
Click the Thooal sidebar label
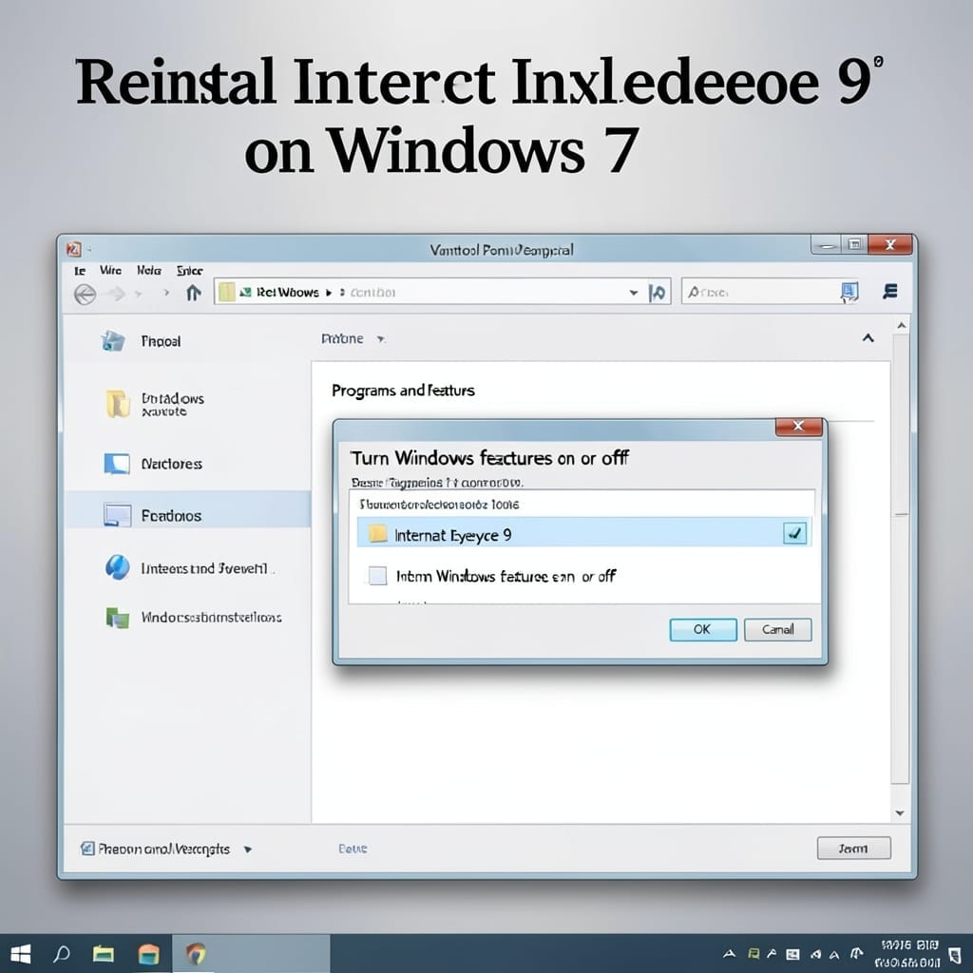pos(161,341)
